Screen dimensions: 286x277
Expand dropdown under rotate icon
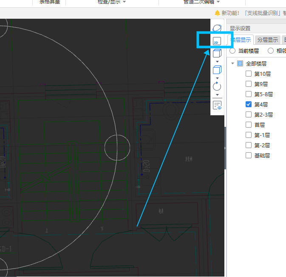point(217,95)
